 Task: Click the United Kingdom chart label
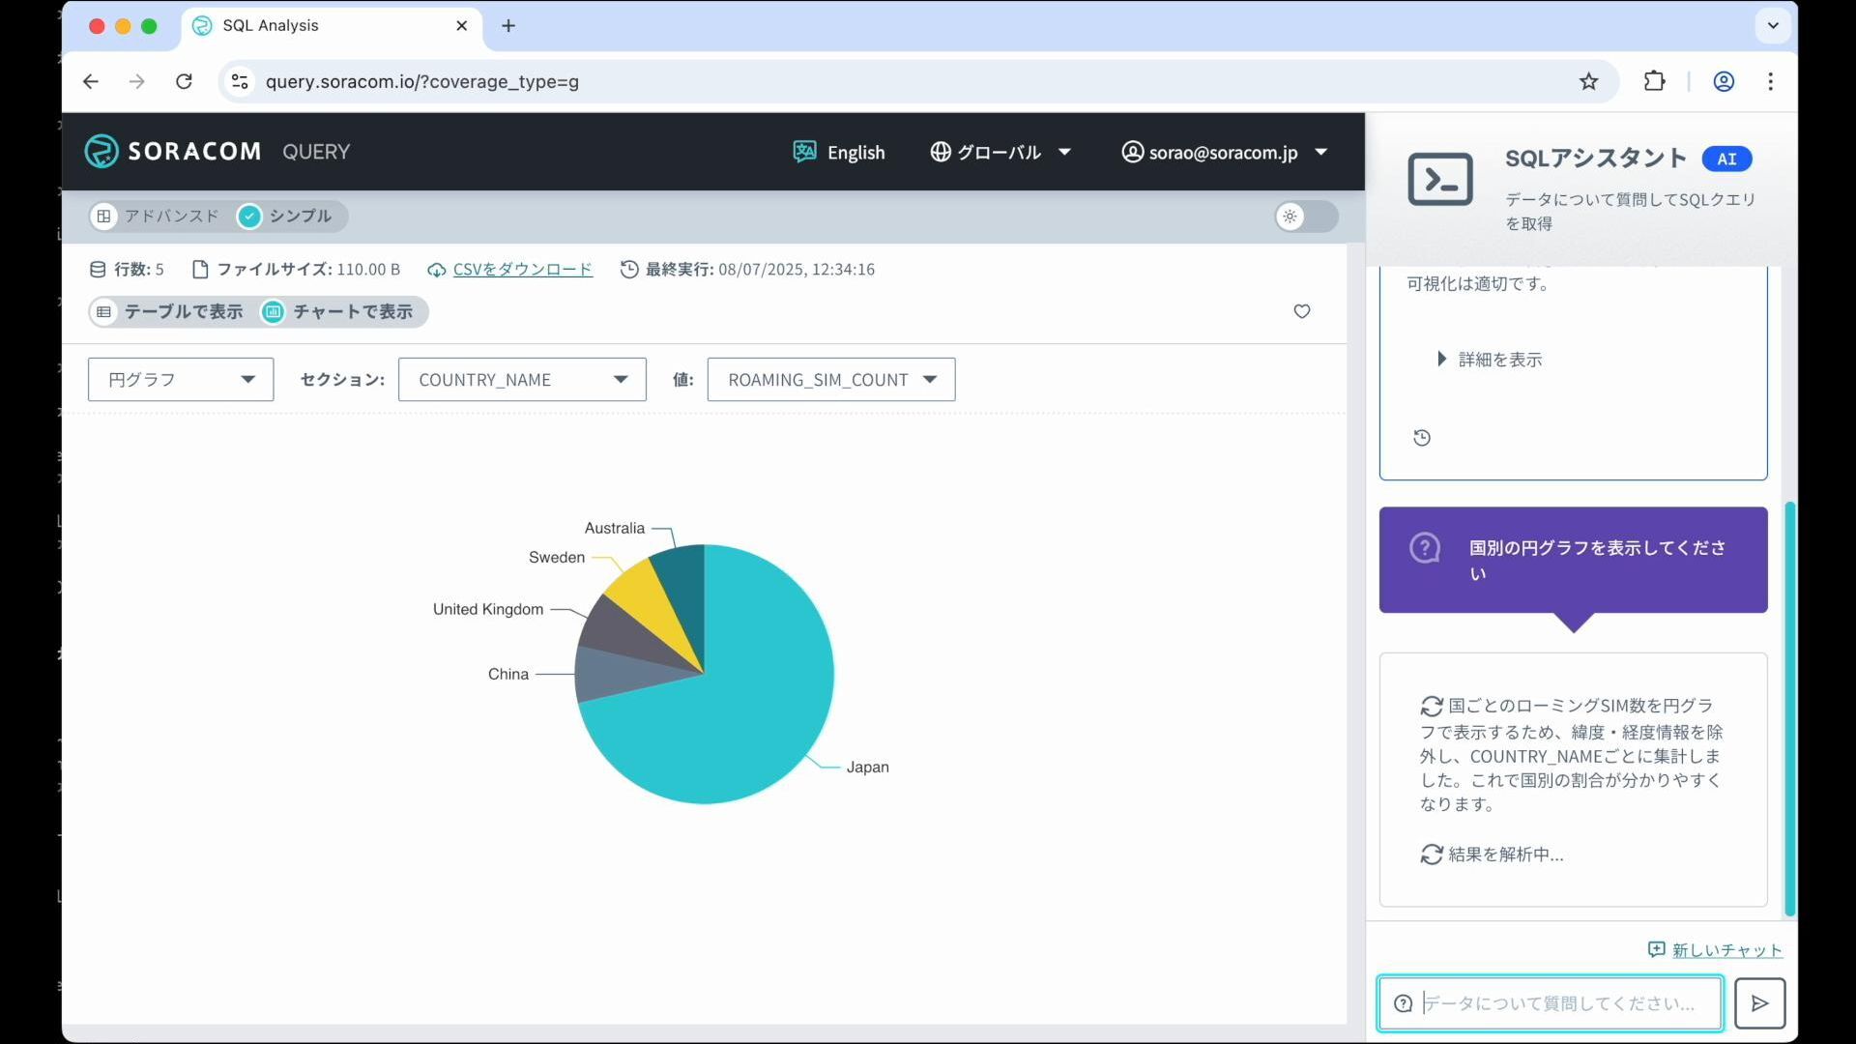487,609
